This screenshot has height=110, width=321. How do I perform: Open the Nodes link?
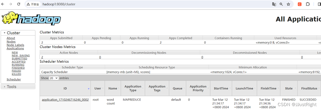(11, 42)
